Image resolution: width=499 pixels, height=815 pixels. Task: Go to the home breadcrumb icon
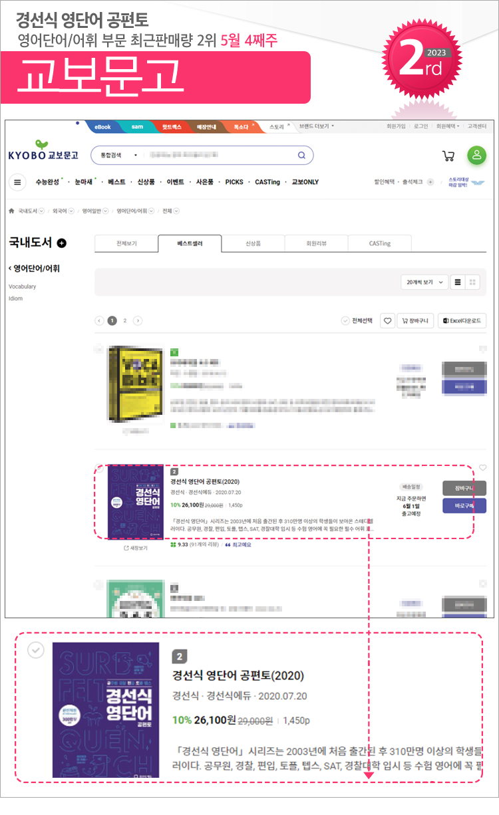(x=11, y=211)
